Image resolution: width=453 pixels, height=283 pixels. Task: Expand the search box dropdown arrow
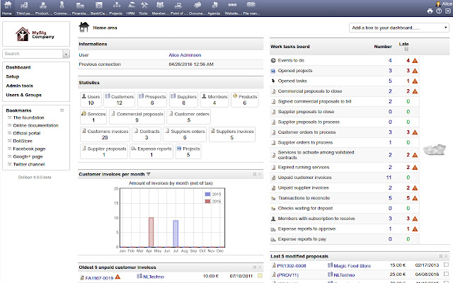pos(64,53)
